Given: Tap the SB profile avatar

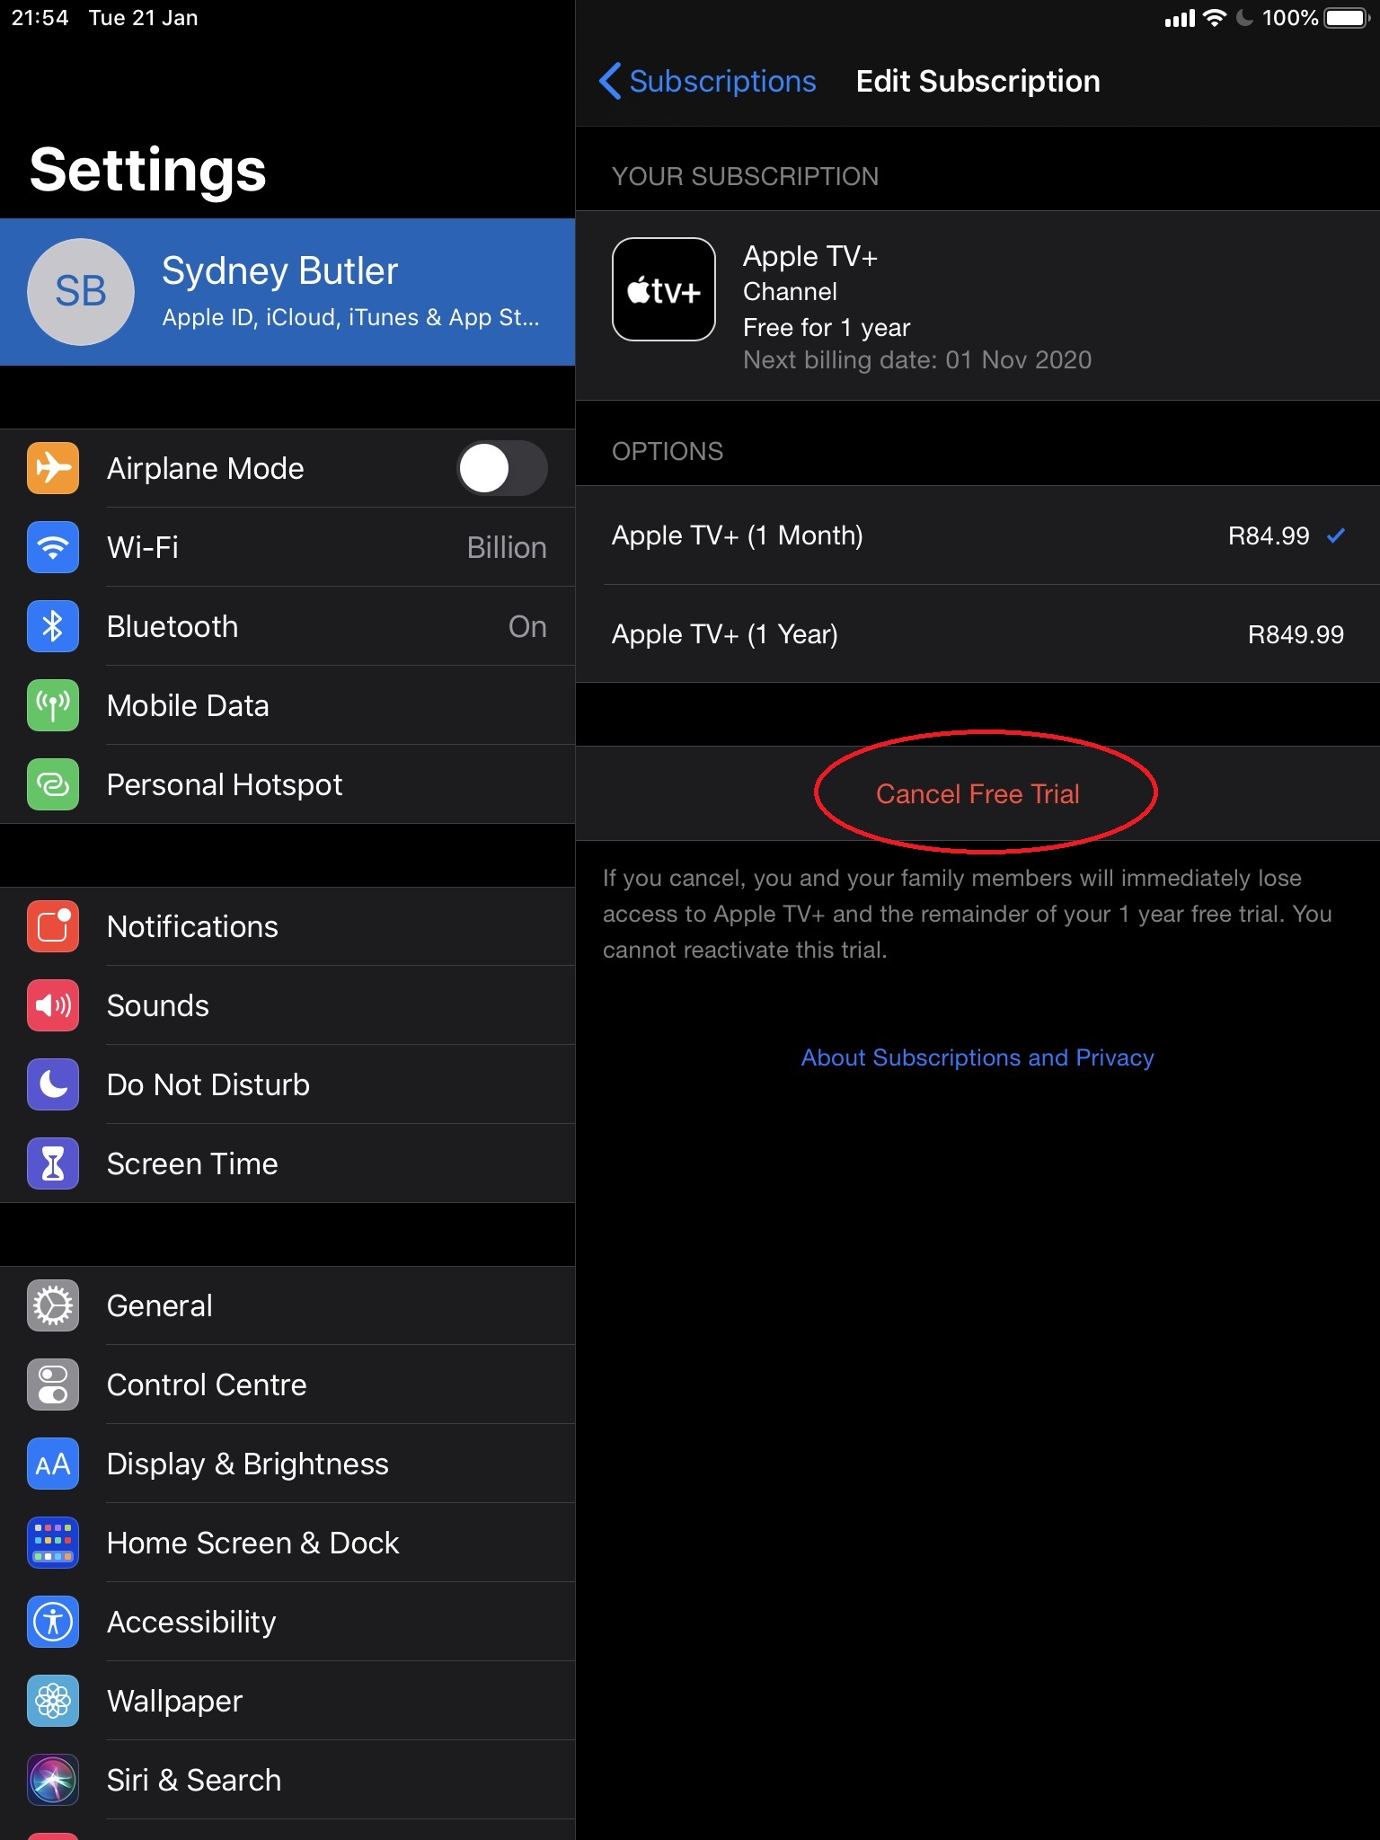Looking at the screenshot, I should (81, 292).
